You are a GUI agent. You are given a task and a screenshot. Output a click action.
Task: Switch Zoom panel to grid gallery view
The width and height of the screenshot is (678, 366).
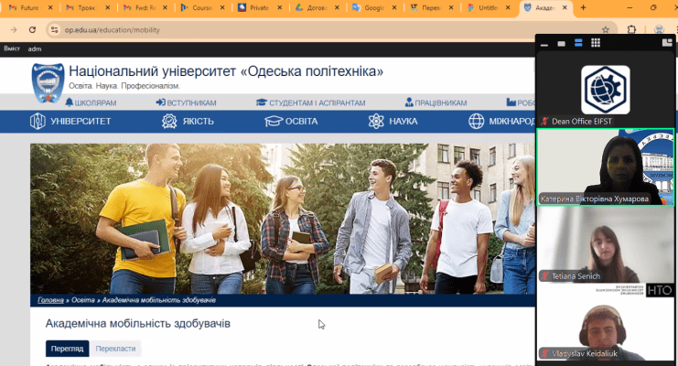(x=596, y=43)
